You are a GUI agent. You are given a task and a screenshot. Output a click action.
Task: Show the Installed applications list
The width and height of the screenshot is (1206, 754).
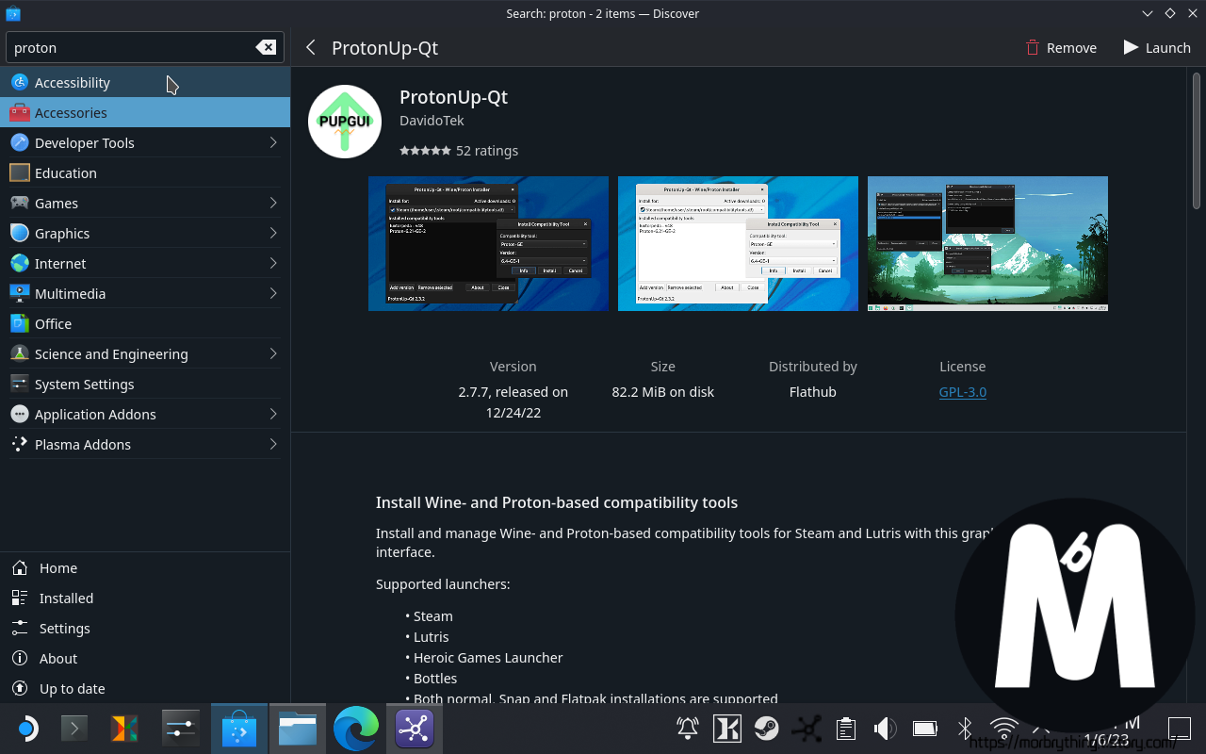[145, 598]
